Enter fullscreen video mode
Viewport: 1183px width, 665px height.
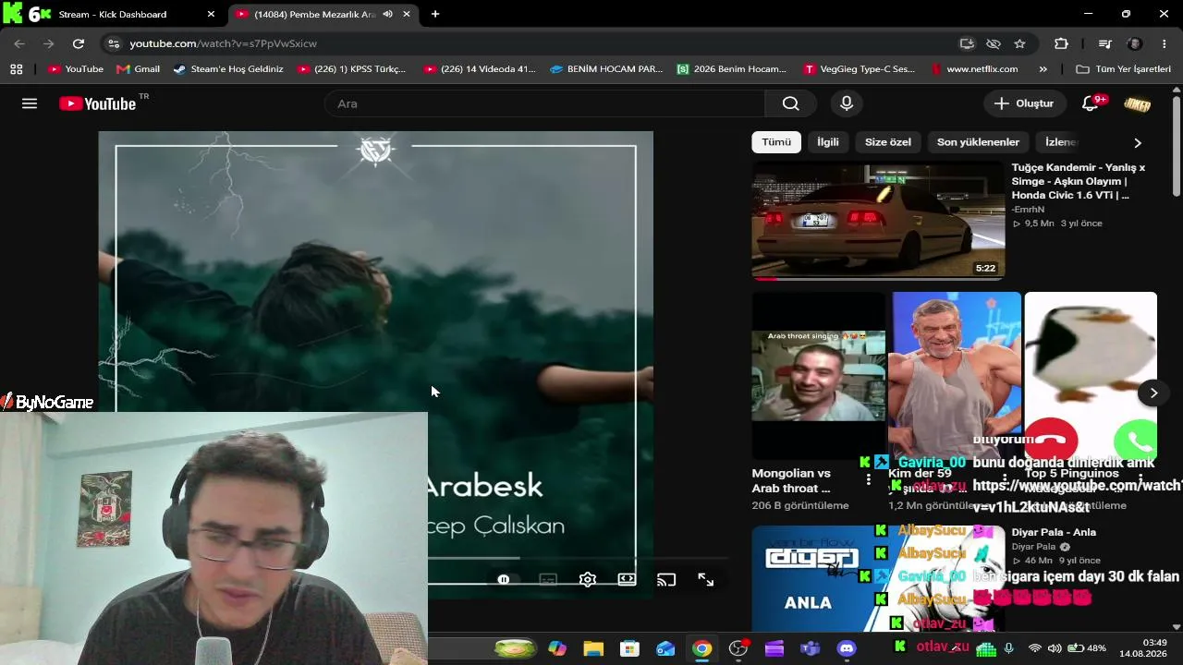[x=706, y=580]
